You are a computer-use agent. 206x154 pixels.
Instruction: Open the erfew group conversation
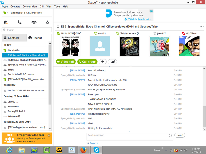pyautogui.click(x=25, y=70)
